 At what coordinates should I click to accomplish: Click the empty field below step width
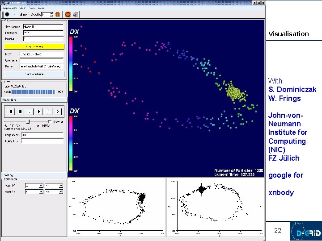pyautogui.click(x=42, y=141)
